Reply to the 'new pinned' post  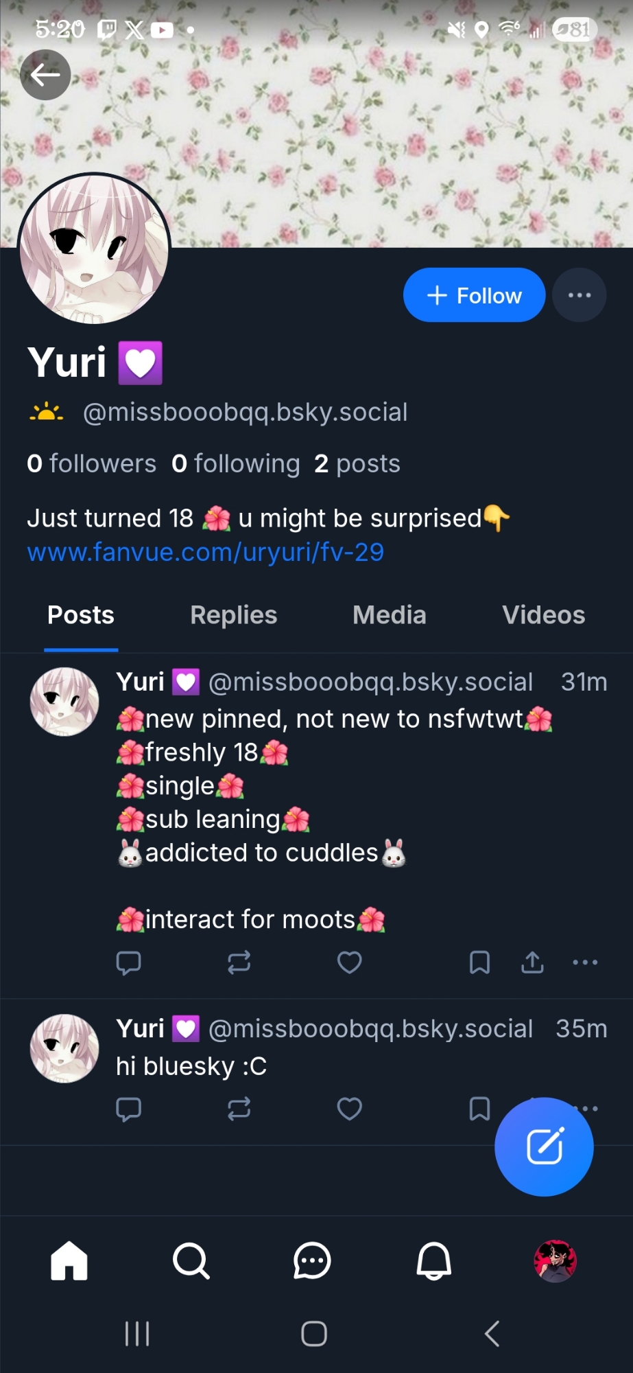tap(128, 962)
